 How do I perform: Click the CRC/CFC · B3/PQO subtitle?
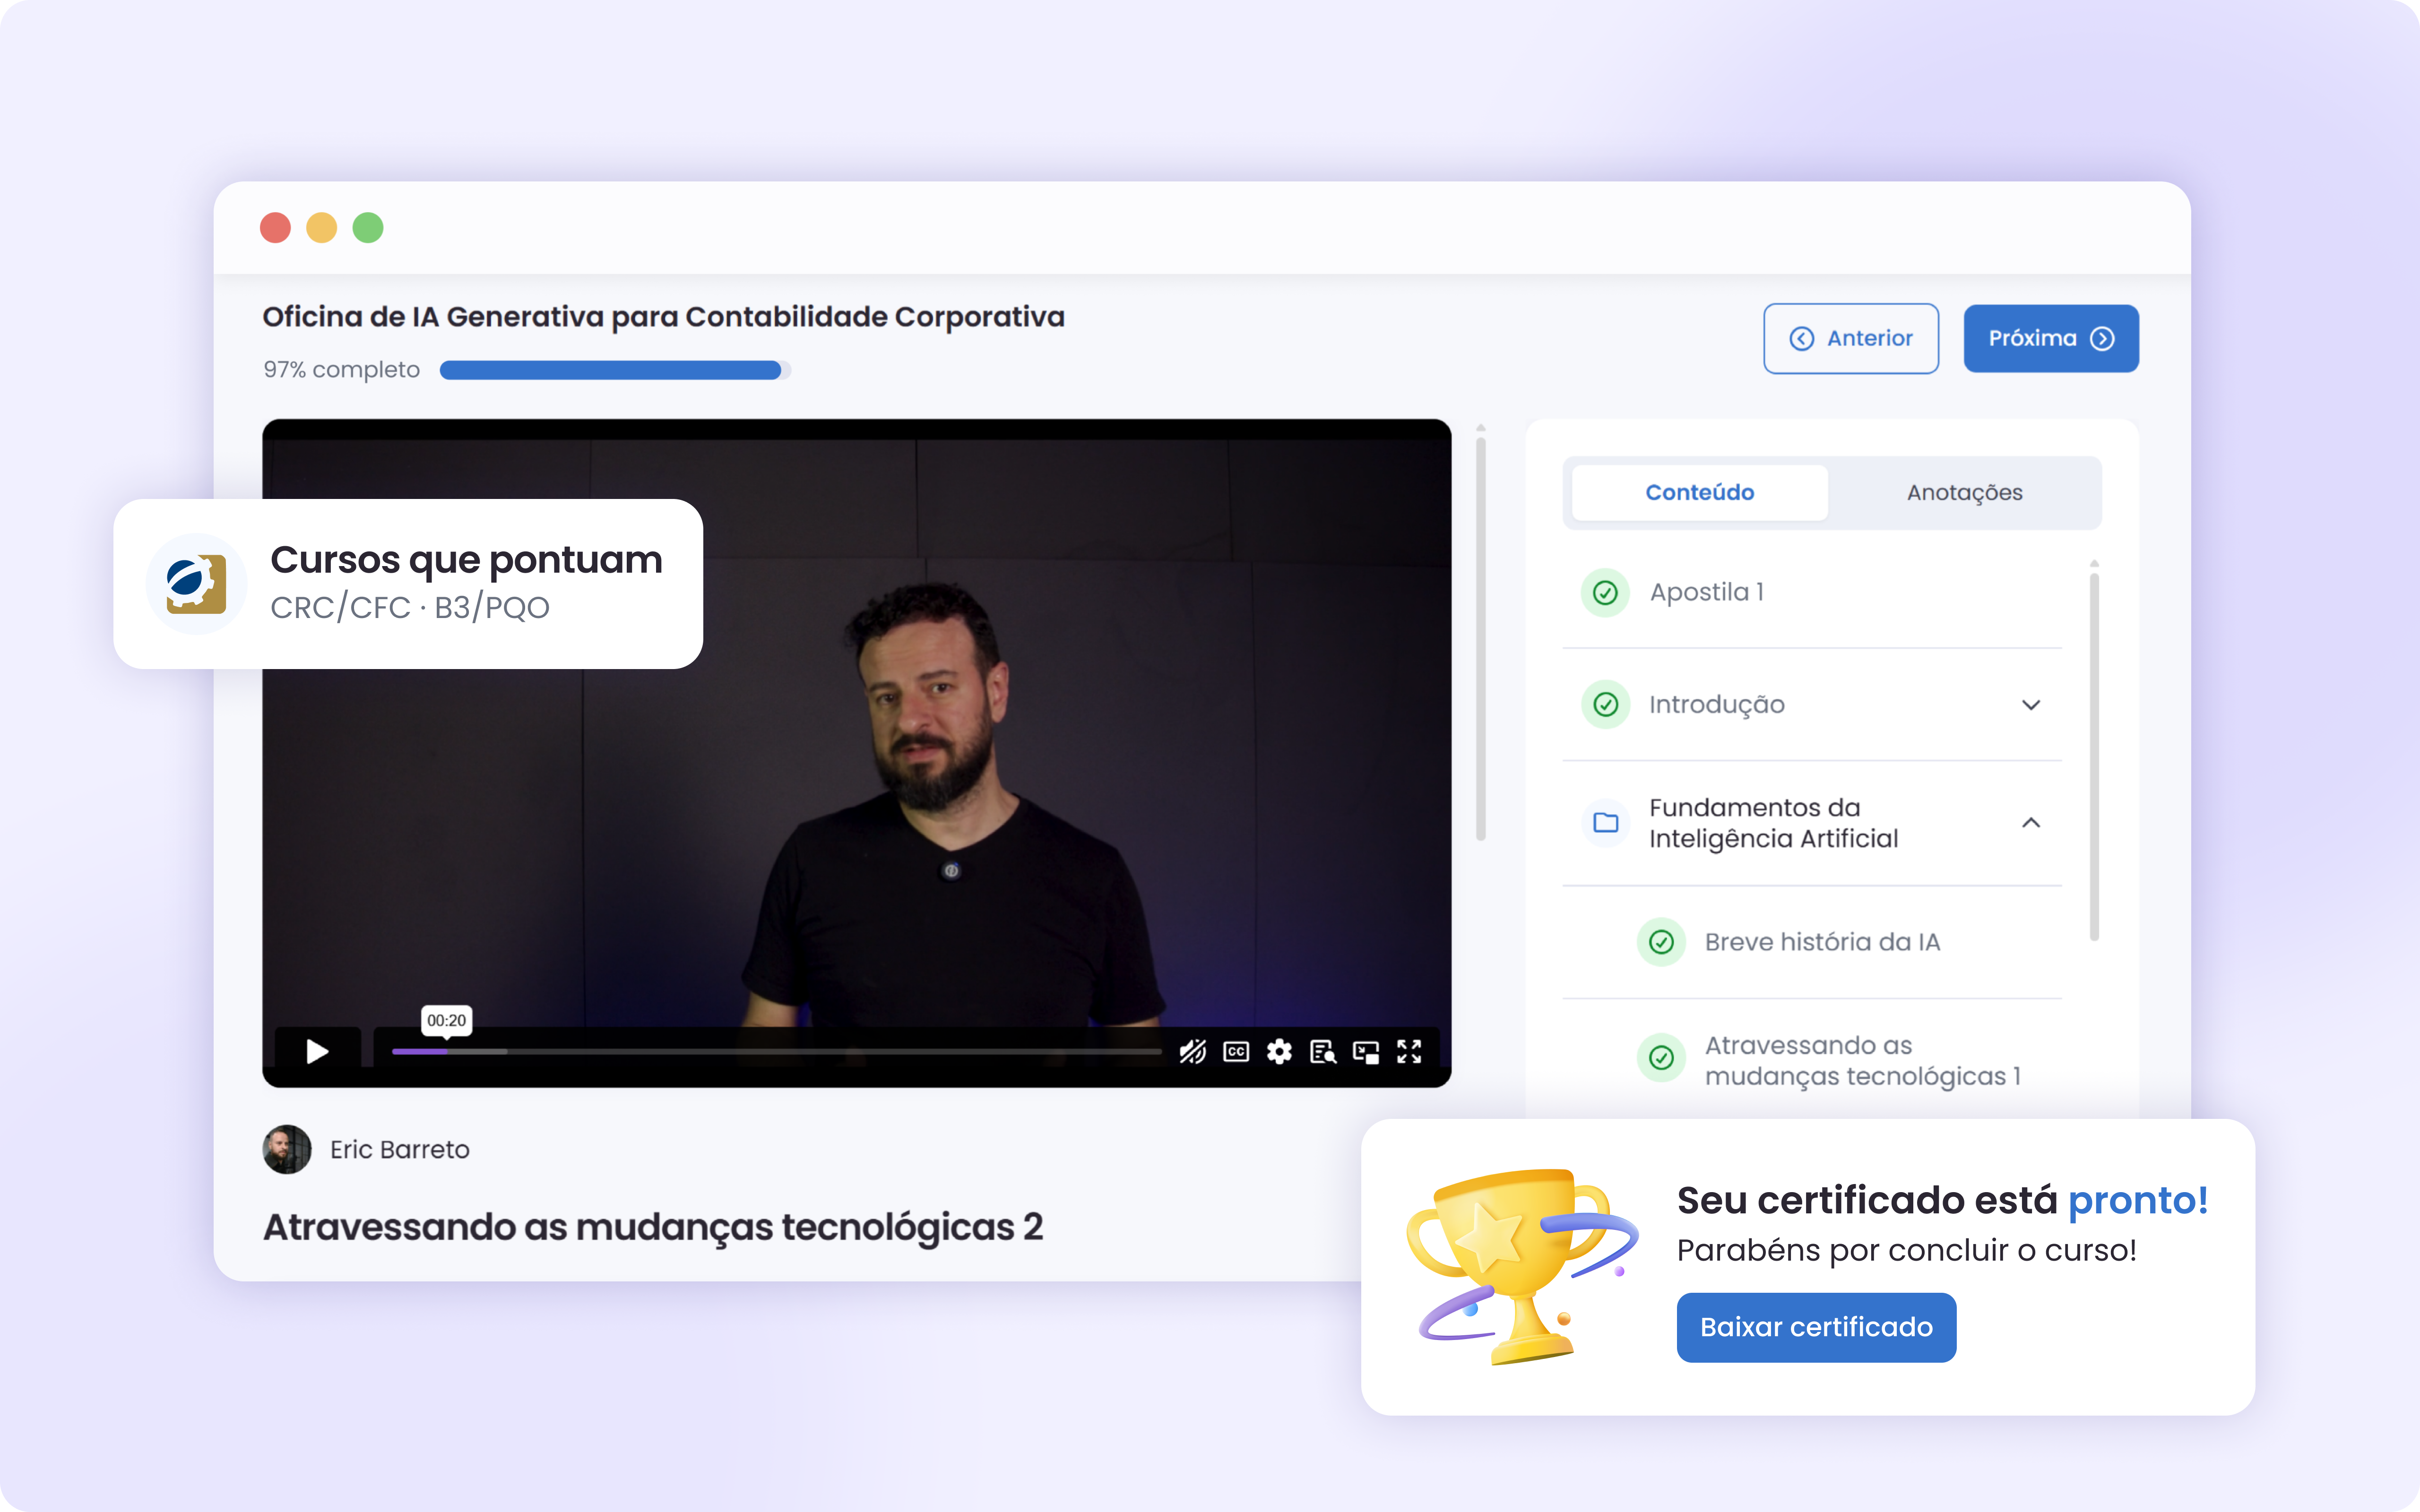(x=410, y=607)
